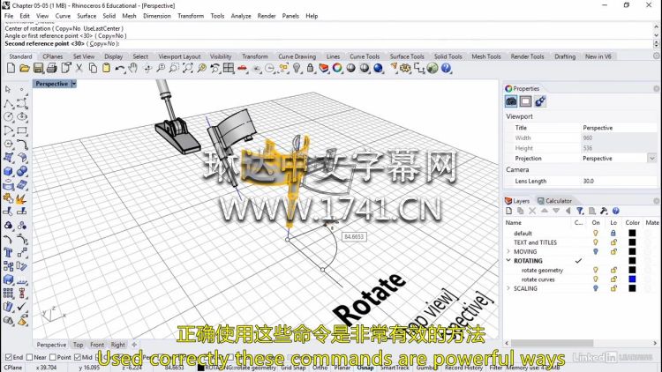Click the Layers panel help icon
This screenshot has height=372, width=662.
tap(616, 211)
